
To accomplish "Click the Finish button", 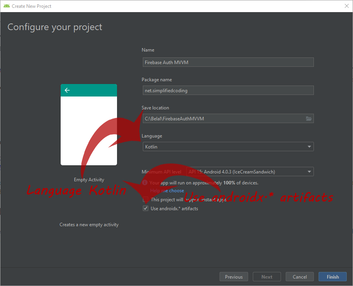I will (x=333, y=277).
